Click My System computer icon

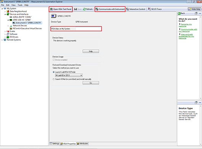[x=5, y=8]
